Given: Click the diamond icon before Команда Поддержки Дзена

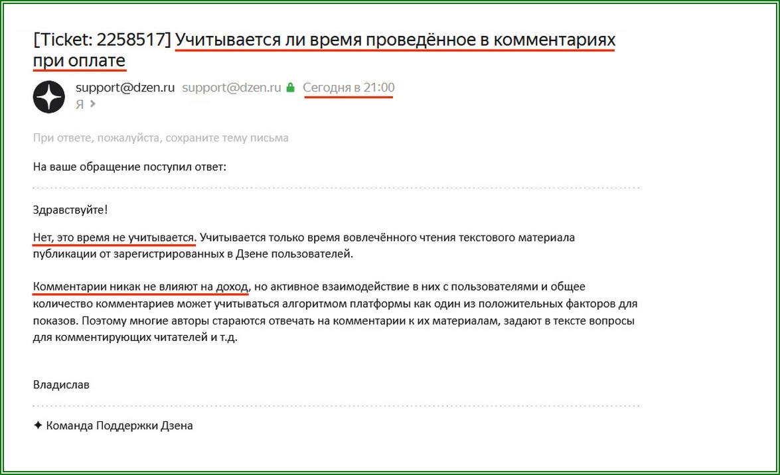Looking at the screenshot, I should (37, 425).
